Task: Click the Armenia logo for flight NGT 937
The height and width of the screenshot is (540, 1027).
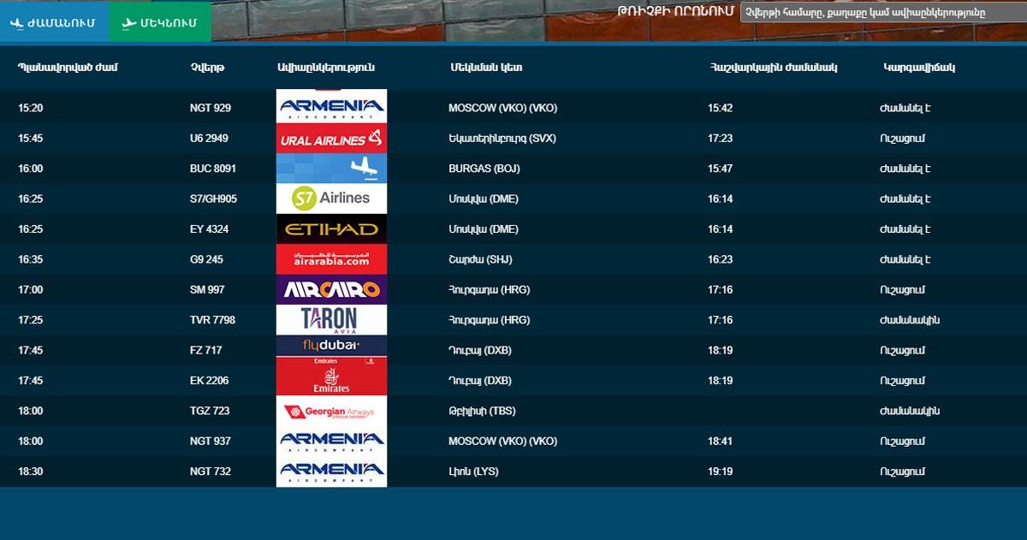Action: tap(331, 441)
